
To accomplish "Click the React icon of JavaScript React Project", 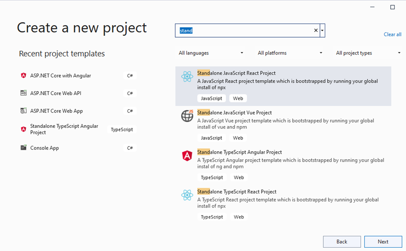I will (187, 76).
